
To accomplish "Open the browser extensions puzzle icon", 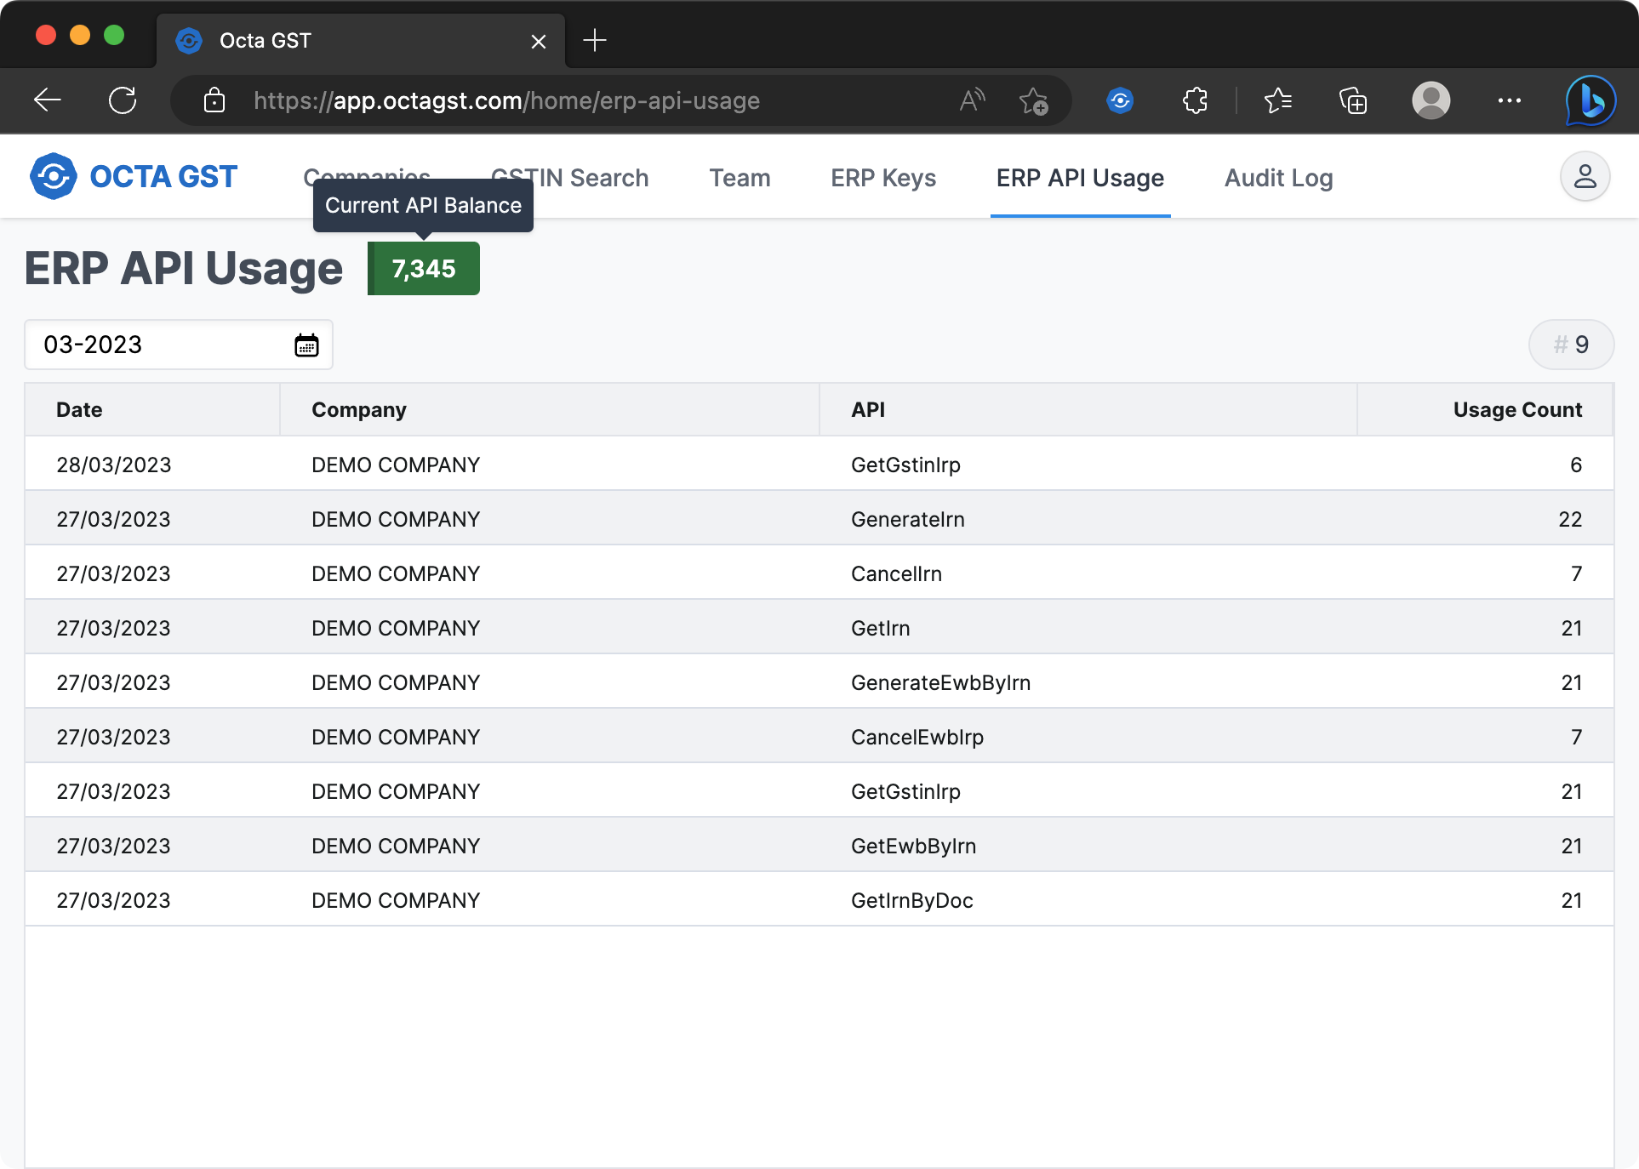I will click(x=1195, y=101).
